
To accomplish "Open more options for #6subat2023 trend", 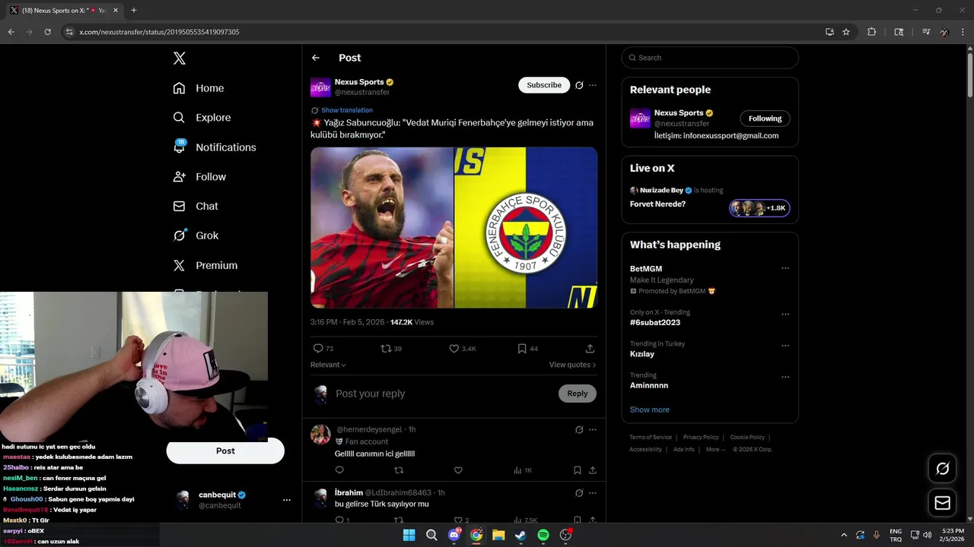I will tap(785, 315).
